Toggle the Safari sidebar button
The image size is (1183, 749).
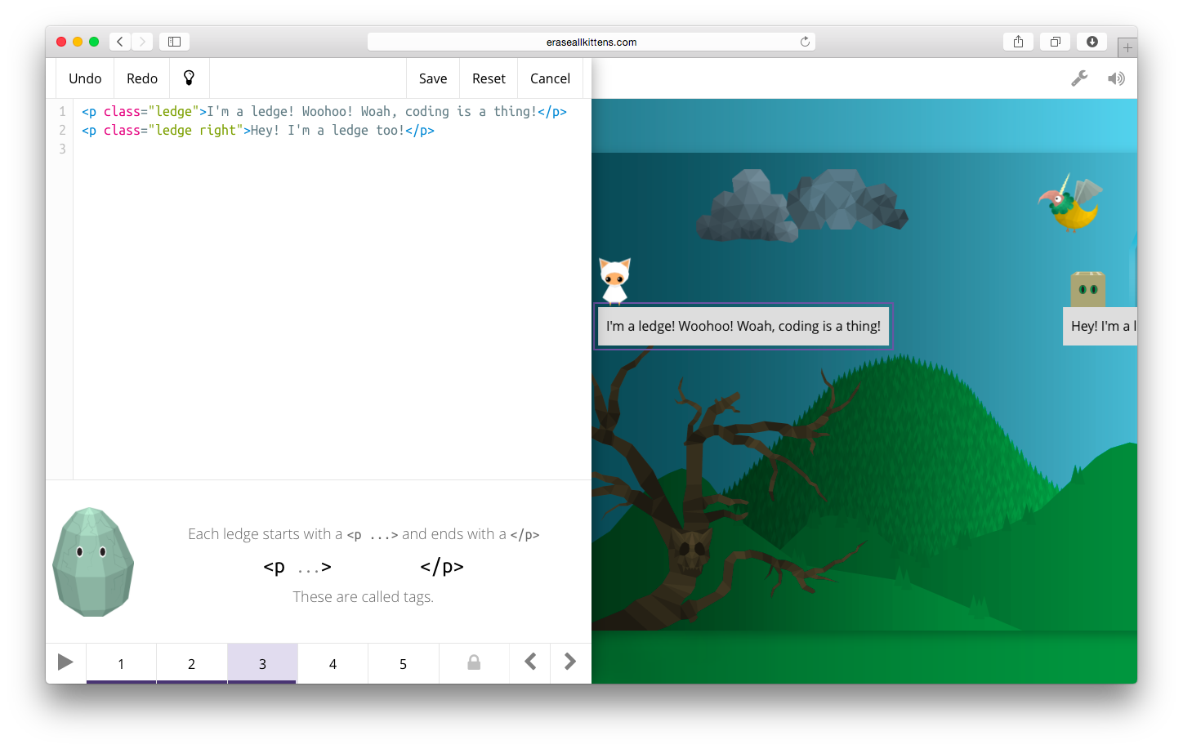tap(174, 42)
